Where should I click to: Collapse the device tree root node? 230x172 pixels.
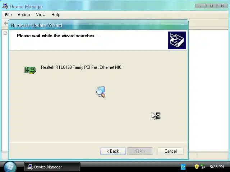coord(5,33)
